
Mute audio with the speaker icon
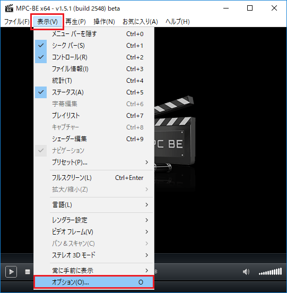point(246,272)
